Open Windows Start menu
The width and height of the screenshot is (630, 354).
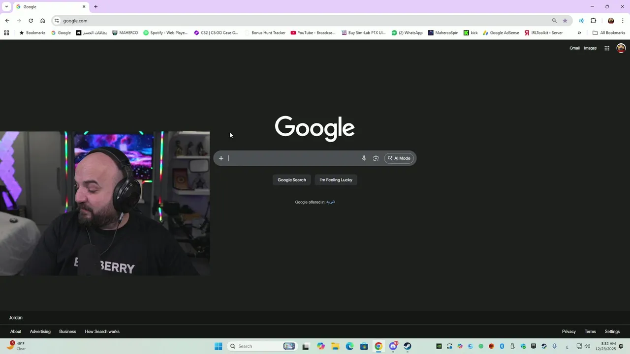click(x=219, y=346)
